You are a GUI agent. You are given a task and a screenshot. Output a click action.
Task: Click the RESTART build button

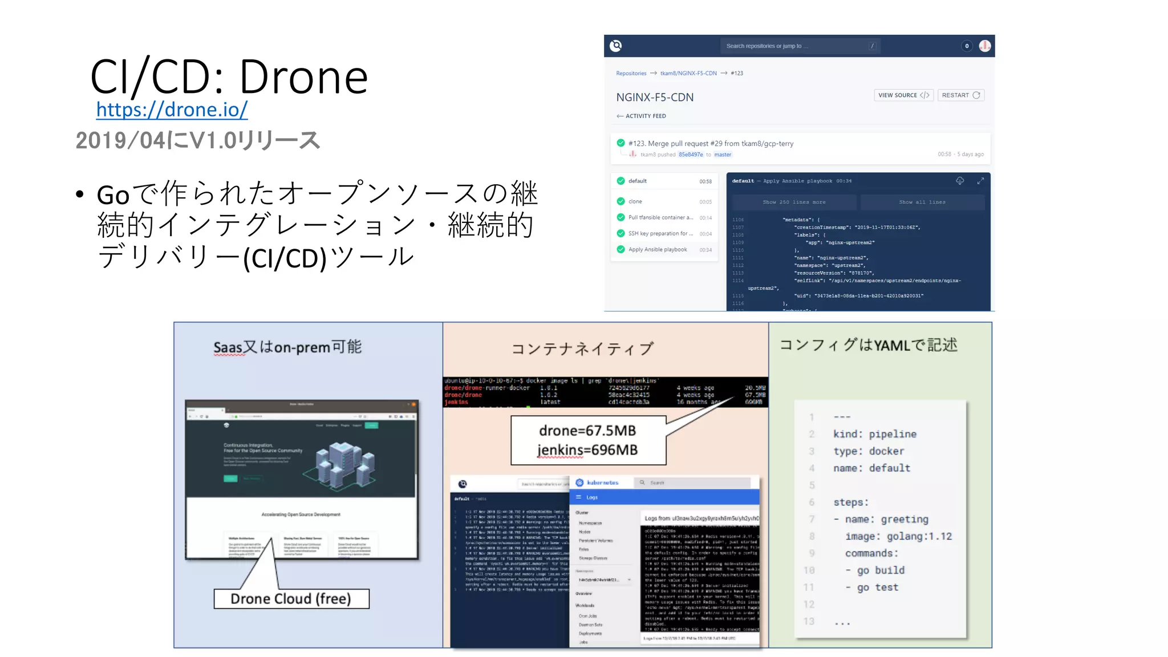click(961, 95)
